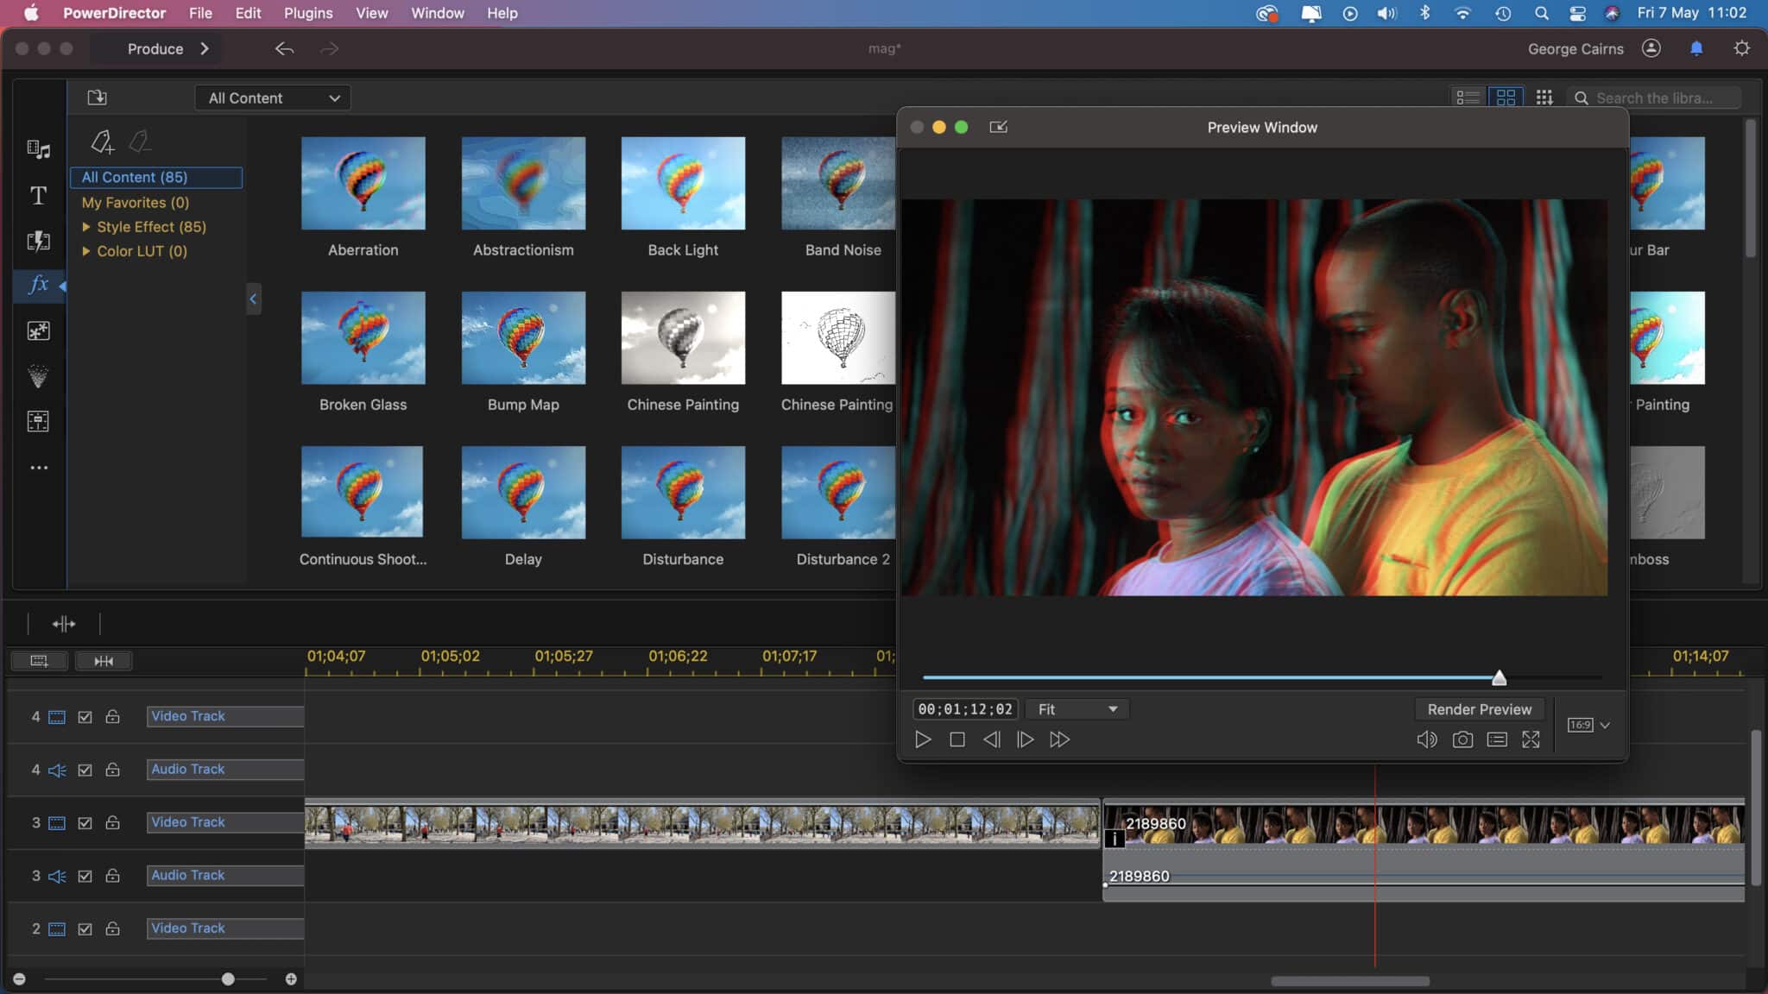This screenshot has width=1768, height=994.
Task: Toggle Video Track 2 checkbox
Action: (84, 928)
